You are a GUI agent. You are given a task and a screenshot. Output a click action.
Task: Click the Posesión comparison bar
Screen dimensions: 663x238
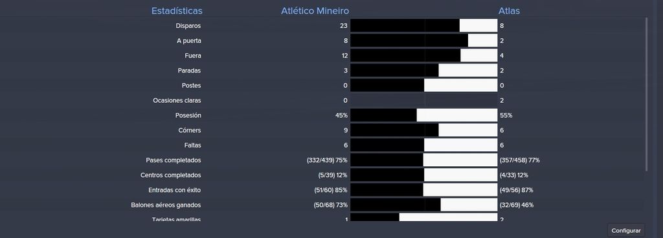[x=423, y=115]
